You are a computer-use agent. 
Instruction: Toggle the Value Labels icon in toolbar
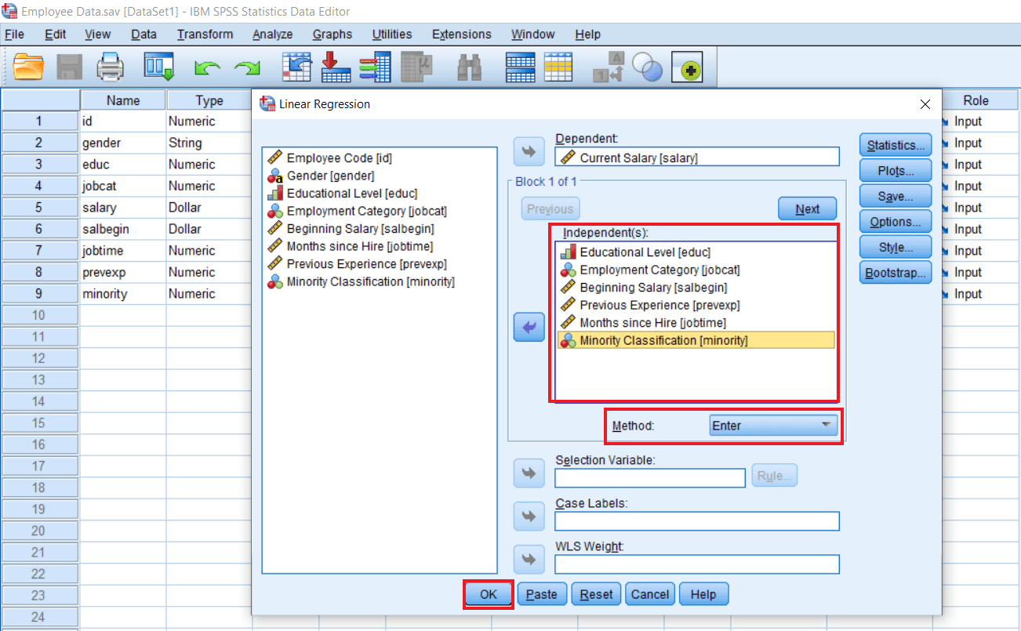[x=609, y=67]
